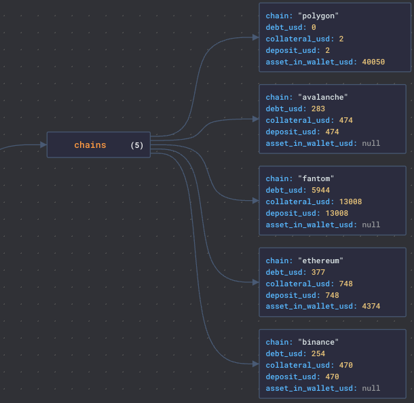Screen dimensions: 414x403
Task: Click deposit_usd: 13008 row
Action: click(307, 213)
